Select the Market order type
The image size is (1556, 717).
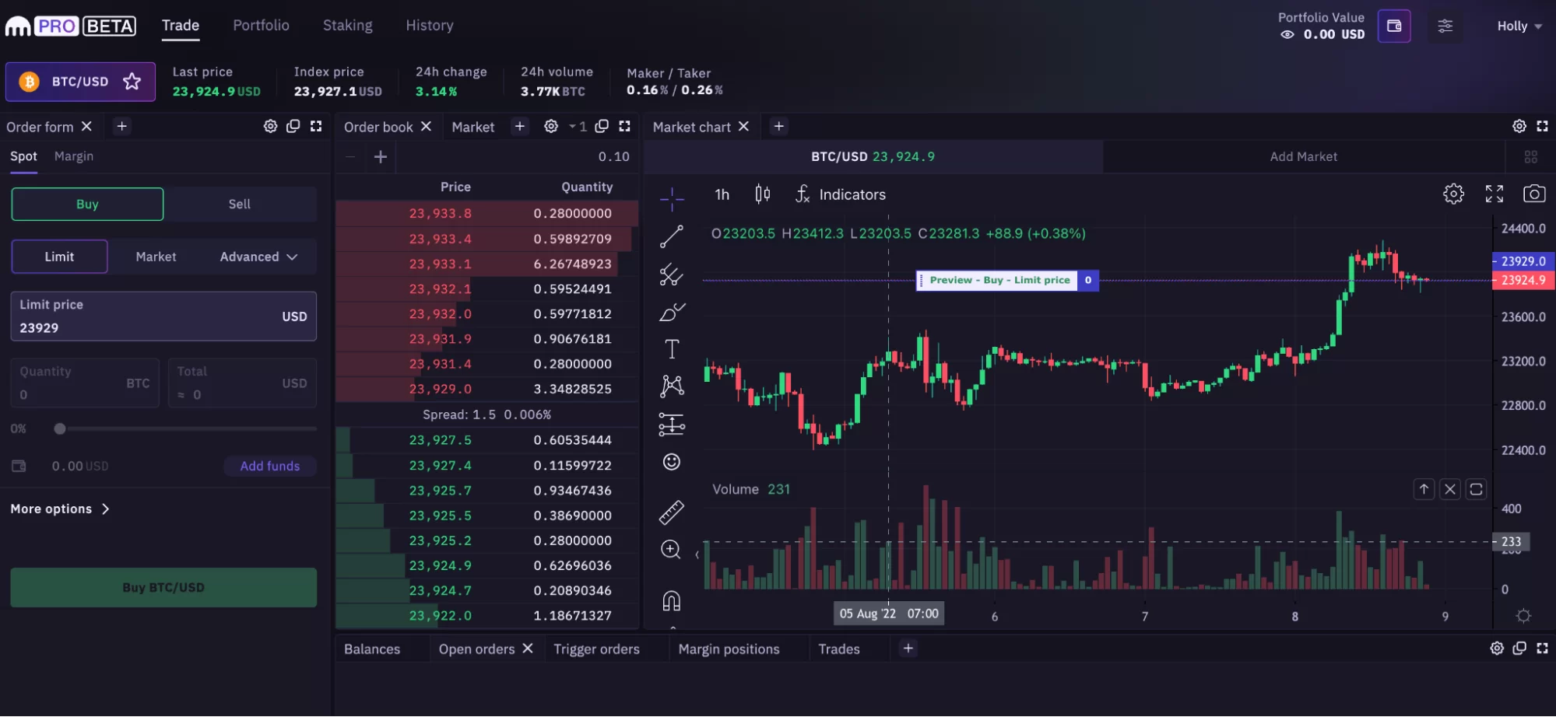[156, 257]
